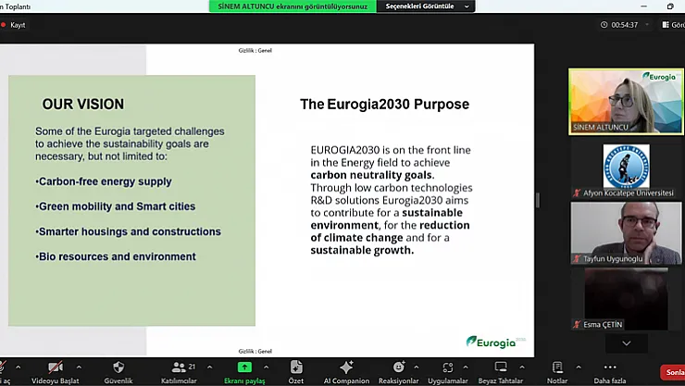Open Seçenekleri Görüntüle dropdown

426,6
